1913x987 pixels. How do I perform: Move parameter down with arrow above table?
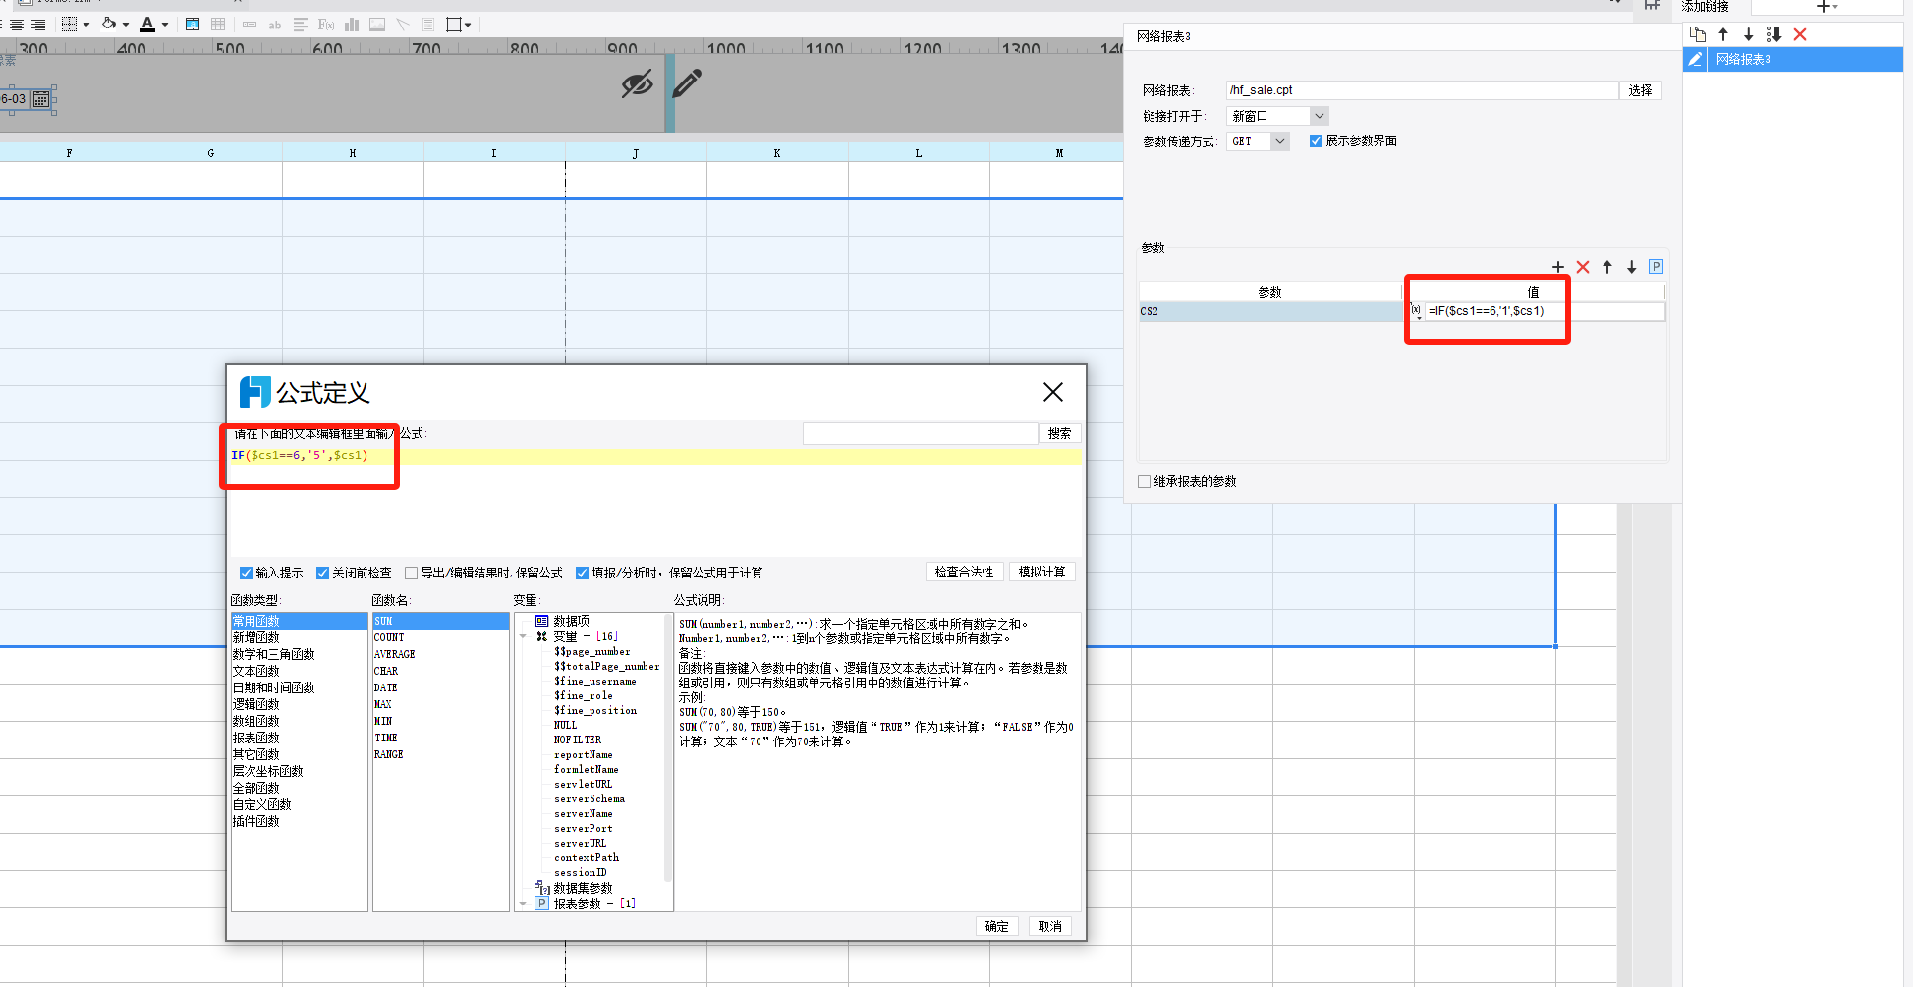1632,267
